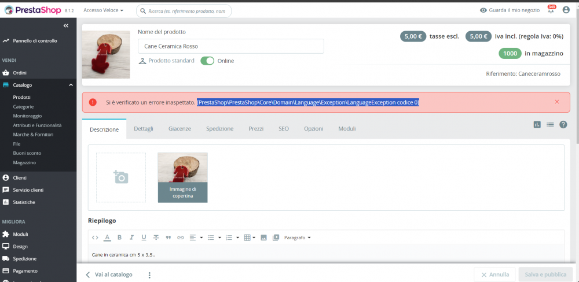Switch to the Descrizione tab
Image resolution: width=579 pixels, height=282 pixels.
[x=104, y=129]
